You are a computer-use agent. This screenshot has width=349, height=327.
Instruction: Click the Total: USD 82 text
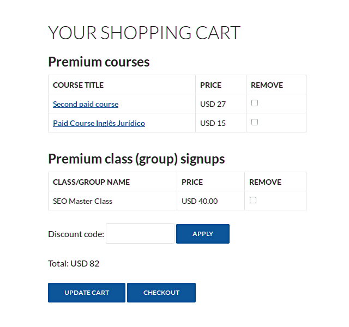tap(74, 264)
